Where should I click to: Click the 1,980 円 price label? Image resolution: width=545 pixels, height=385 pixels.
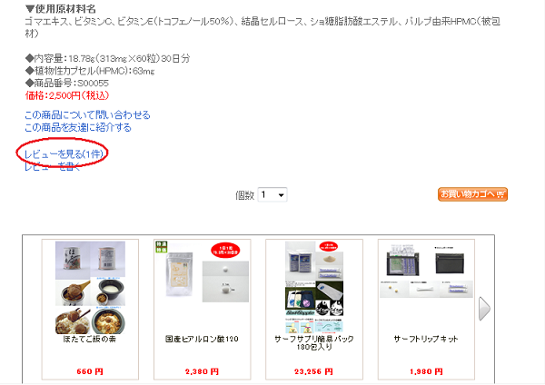pos(426,371)
